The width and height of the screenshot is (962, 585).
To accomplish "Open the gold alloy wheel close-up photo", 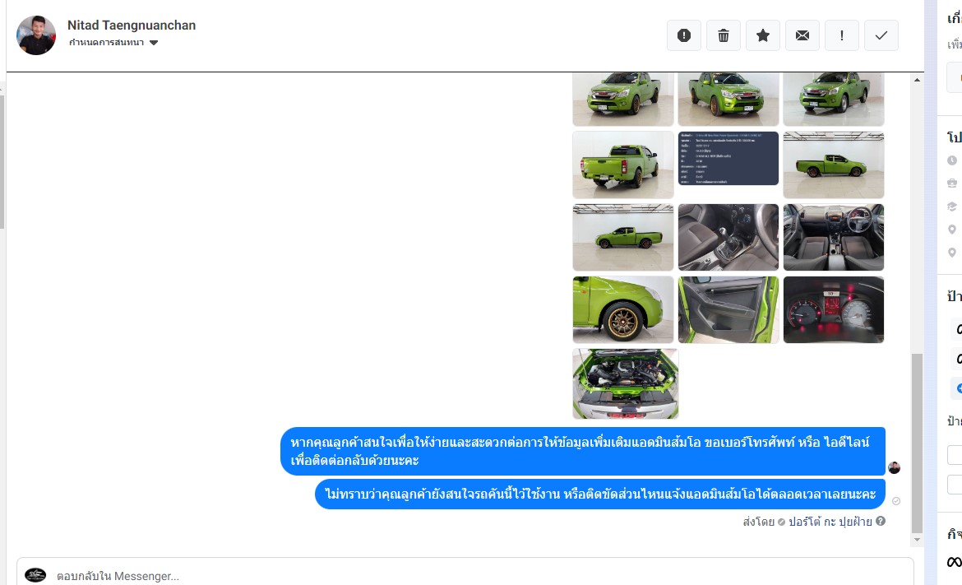I will (x=623, y=309).
